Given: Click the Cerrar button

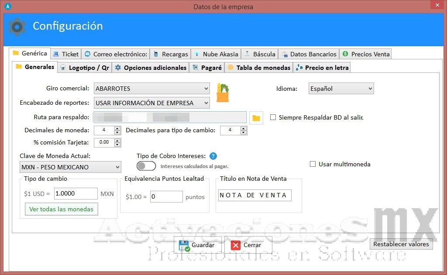Looking at the screenshot, I should 248,245.
